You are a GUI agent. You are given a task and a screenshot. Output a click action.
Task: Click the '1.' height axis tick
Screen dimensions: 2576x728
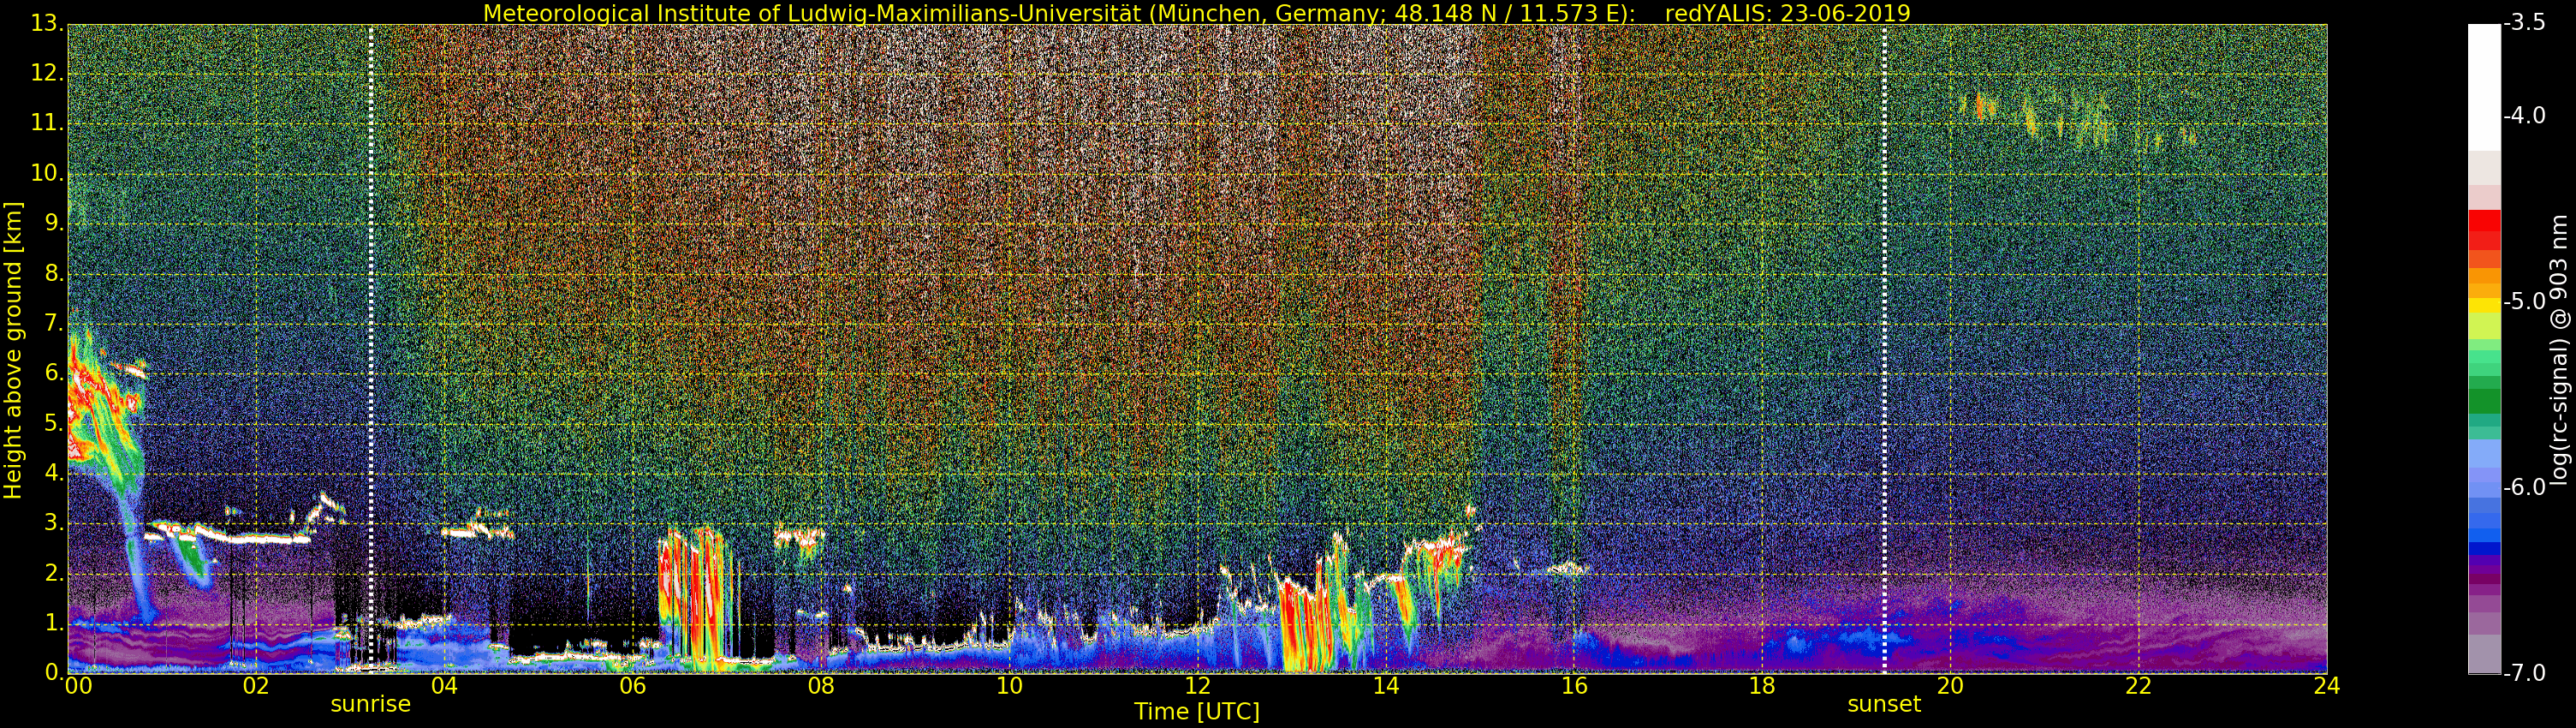tap(54, 624)
